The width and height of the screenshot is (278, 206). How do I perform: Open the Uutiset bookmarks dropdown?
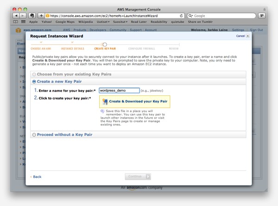[x=103, y=22]
